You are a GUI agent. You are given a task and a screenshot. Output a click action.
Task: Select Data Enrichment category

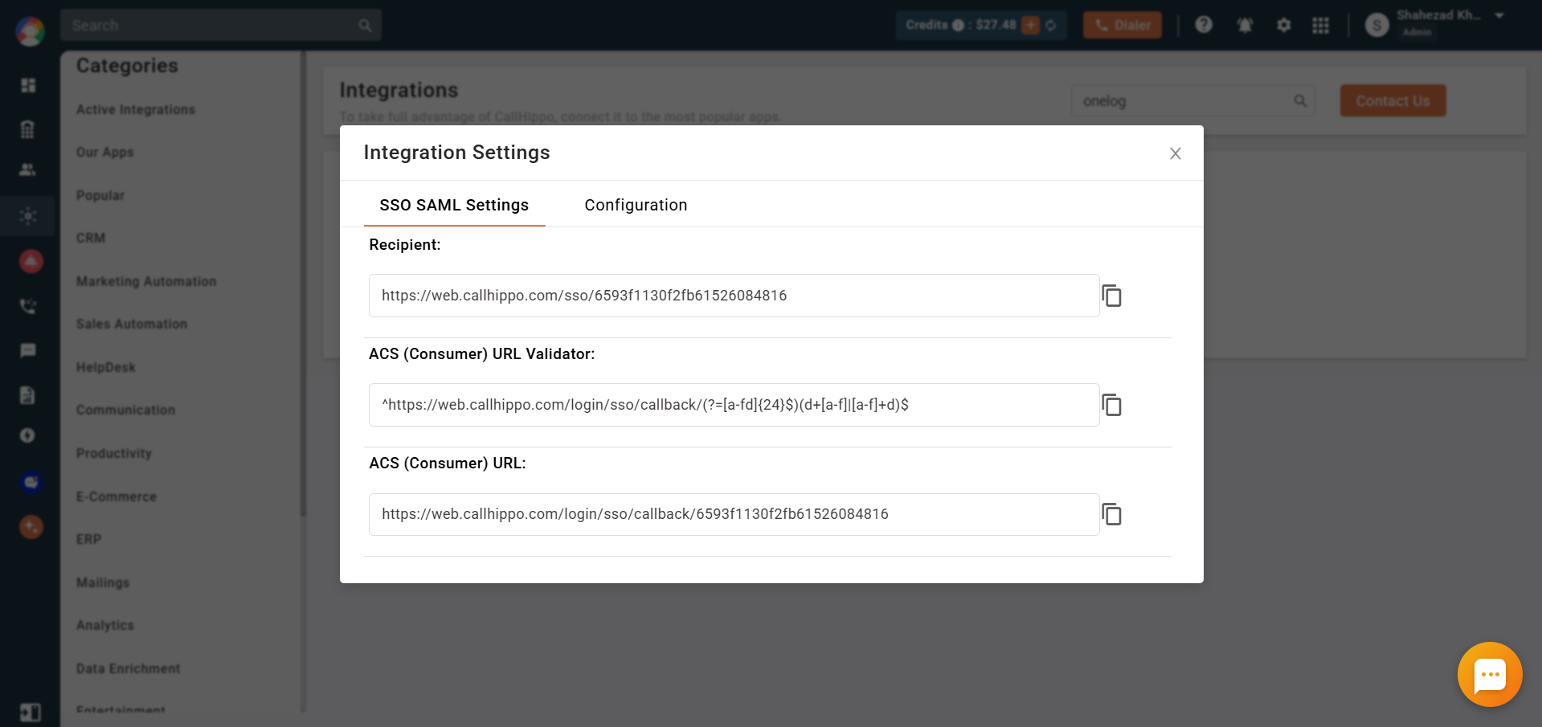[129, 668]
